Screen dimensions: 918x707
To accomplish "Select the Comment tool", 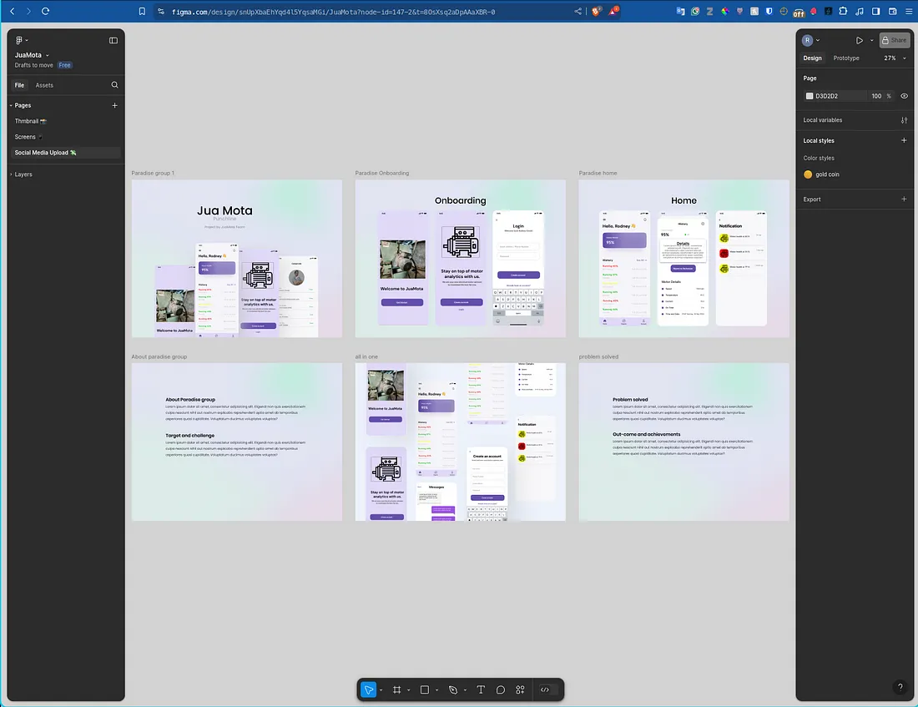I will (501, 689).
